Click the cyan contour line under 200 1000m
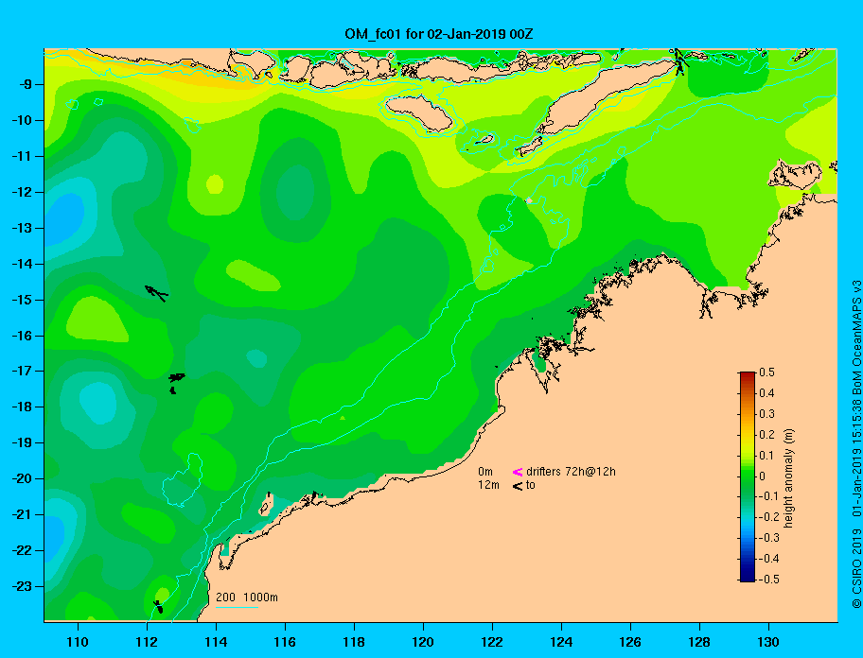Image resolution: width=863 pixels, height=658 pixels. tap(237, 608)
